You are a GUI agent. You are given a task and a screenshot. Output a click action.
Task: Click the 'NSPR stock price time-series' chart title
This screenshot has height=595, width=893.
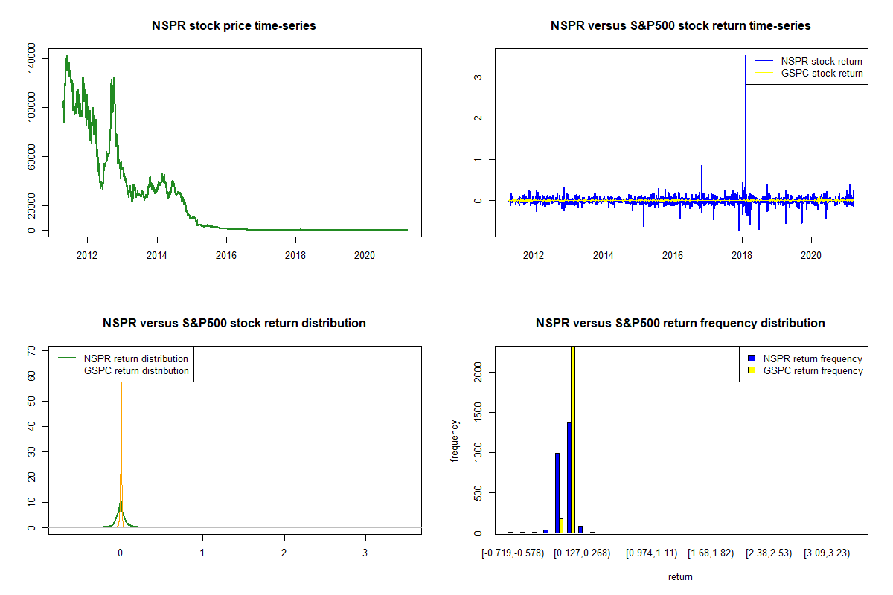point(234,26)
